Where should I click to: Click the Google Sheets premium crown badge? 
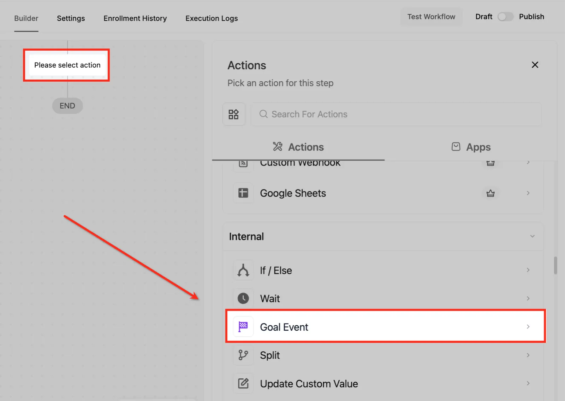point(490,193)
